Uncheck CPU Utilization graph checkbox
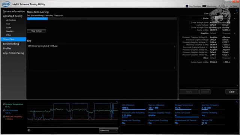The height and width of the screenshot is (135, 240). (4, 110)
